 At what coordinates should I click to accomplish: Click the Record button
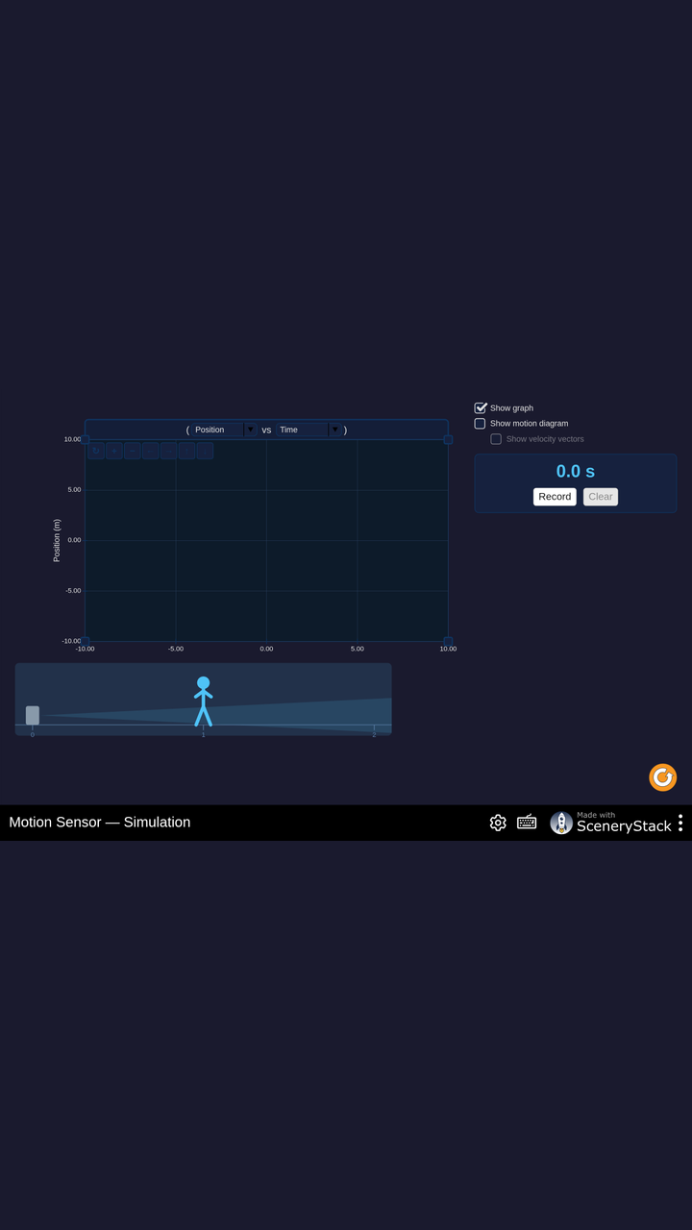[x=555, y=497]
